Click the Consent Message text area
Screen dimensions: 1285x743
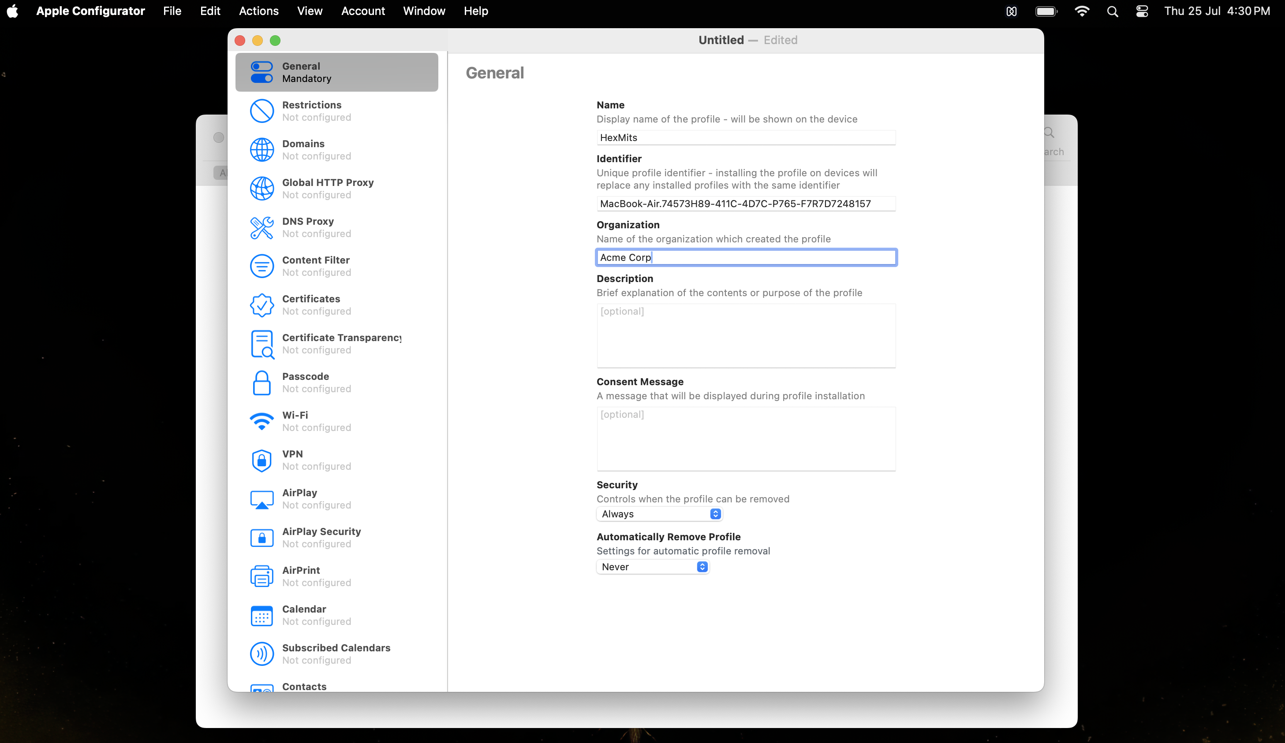(746, 439)
